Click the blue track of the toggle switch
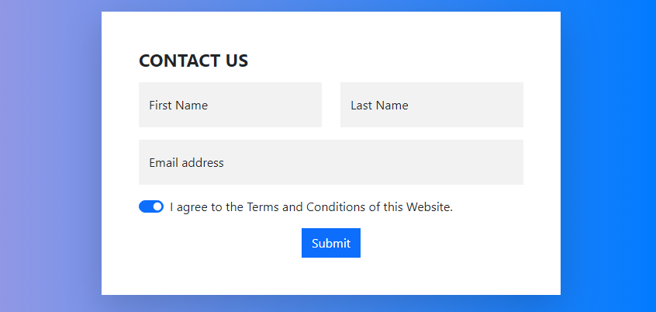 pos(146,206)
